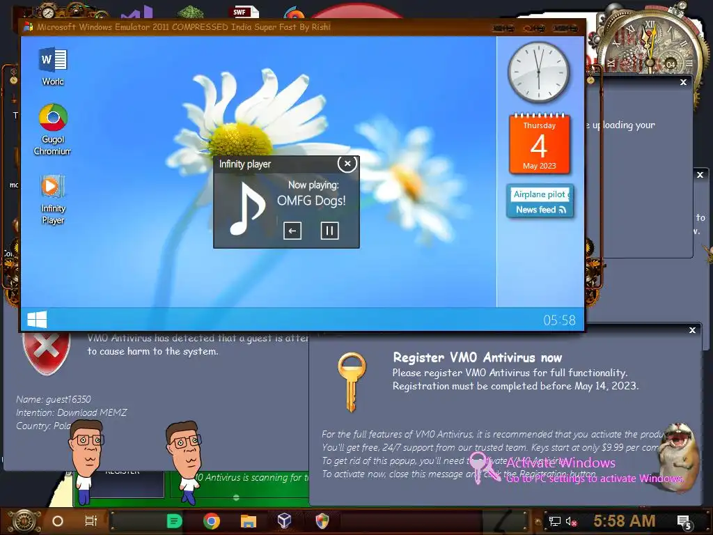This screenshot has width=713, height=535.
Task: Unmute the muted volume tray icon
Action: pyautogui.click(x=571, y=522)
